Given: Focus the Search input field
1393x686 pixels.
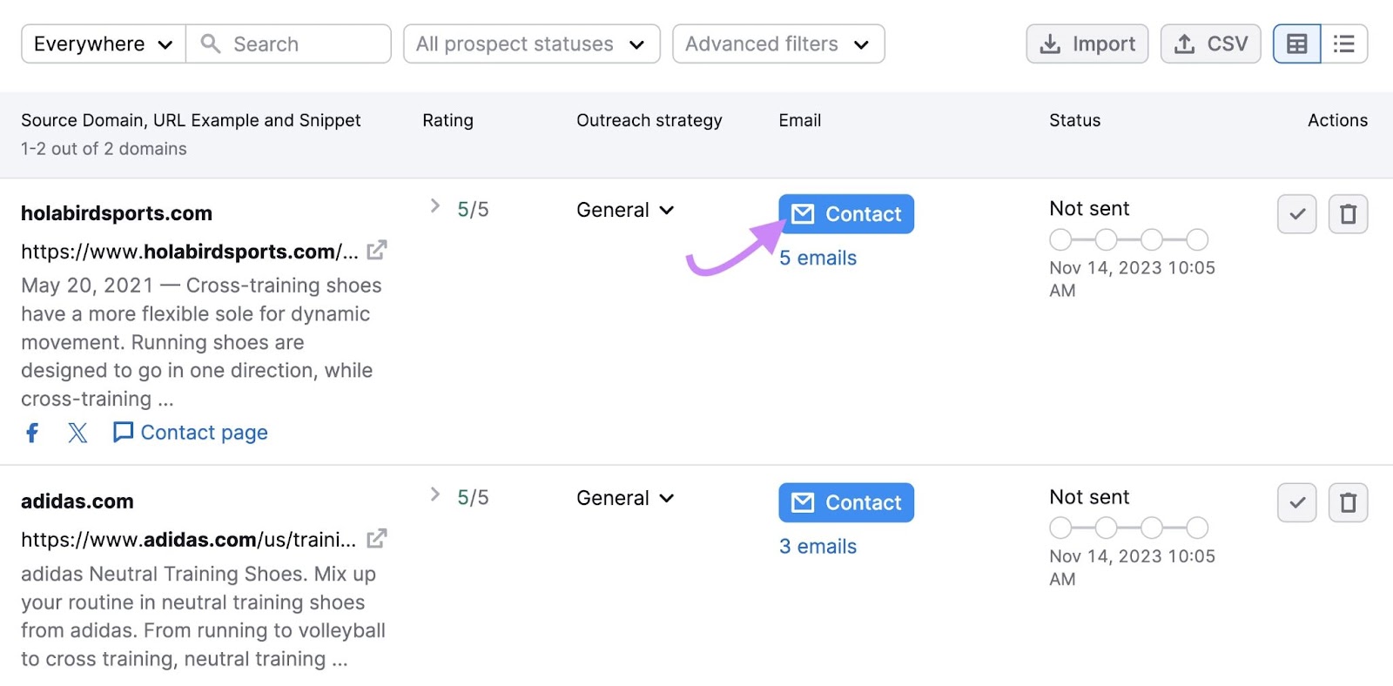Looking at the screenshot, I should 288,44.
